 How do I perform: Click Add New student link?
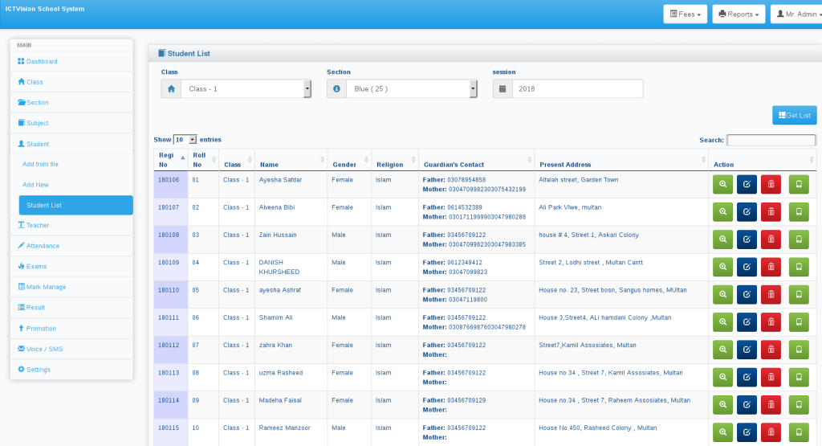(35, 185)
